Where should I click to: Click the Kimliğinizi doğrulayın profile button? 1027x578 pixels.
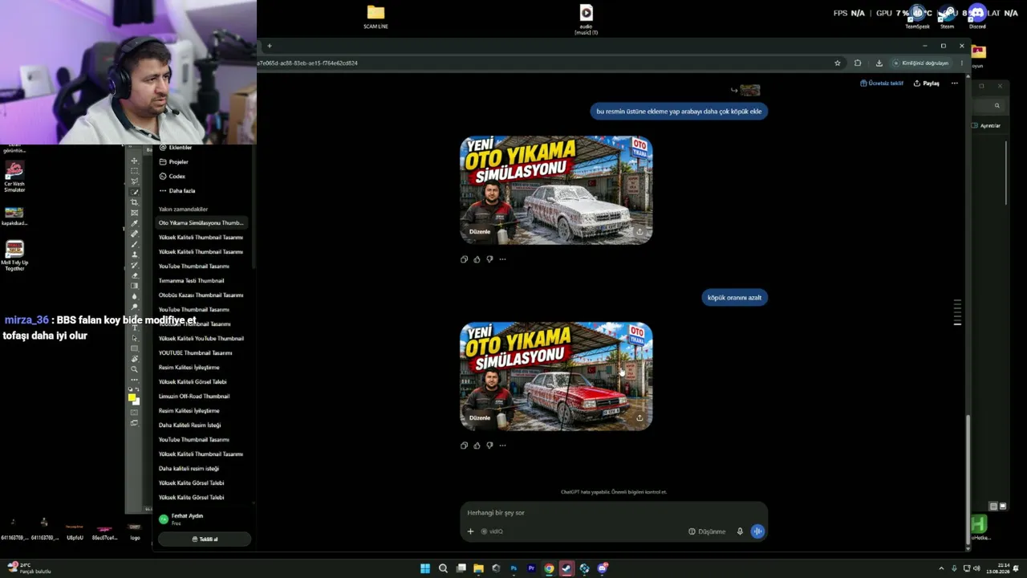(922, 63)
